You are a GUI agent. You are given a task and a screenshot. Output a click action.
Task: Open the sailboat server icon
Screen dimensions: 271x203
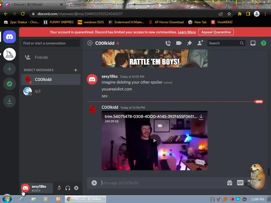[10, 54]
